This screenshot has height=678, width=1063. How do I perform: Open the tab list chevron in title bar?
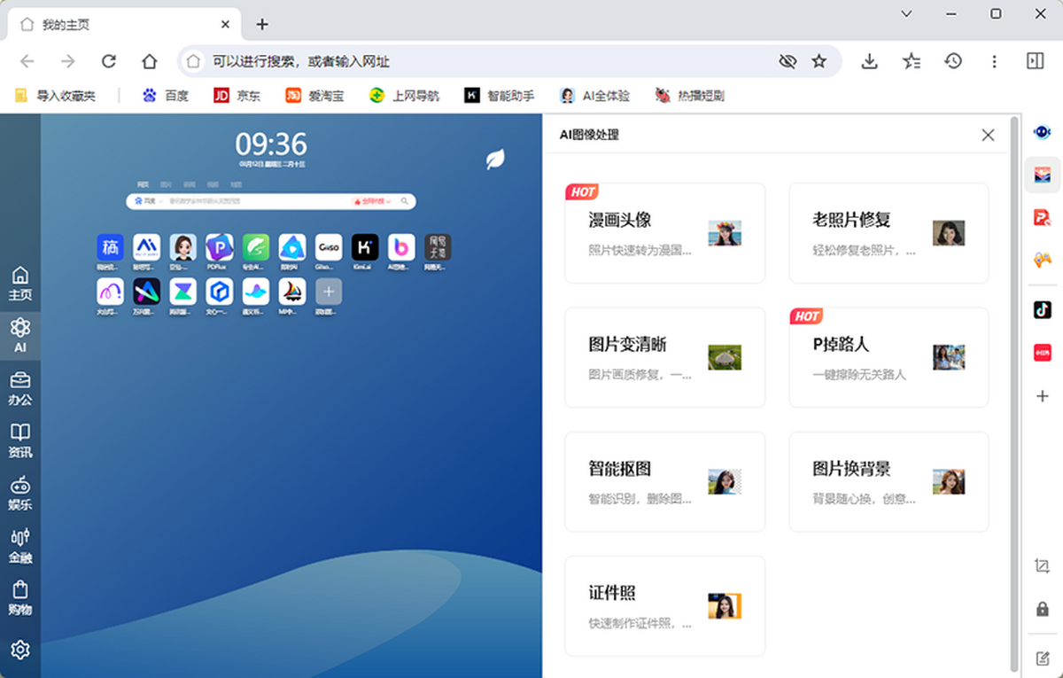[x=906, y=13]
